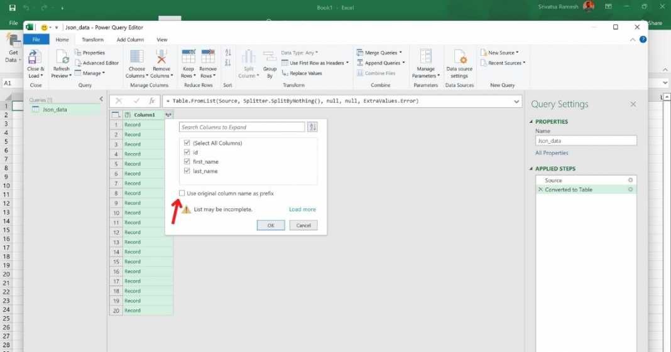
Task: Click the Save icon in Excel's title bar
Action: 12,8
